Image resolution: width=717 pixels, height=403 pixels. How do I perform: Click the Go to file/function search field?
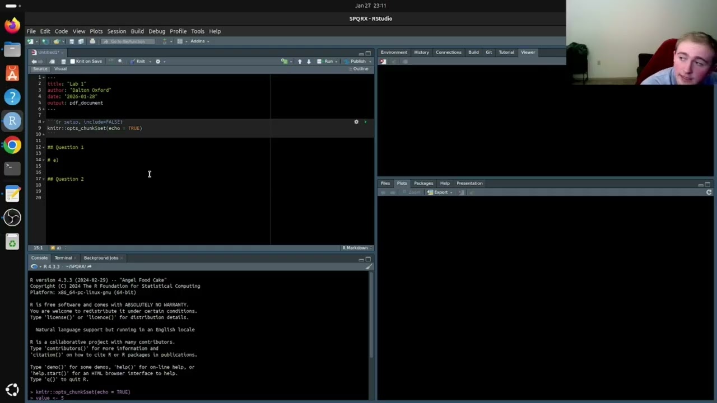128,41
